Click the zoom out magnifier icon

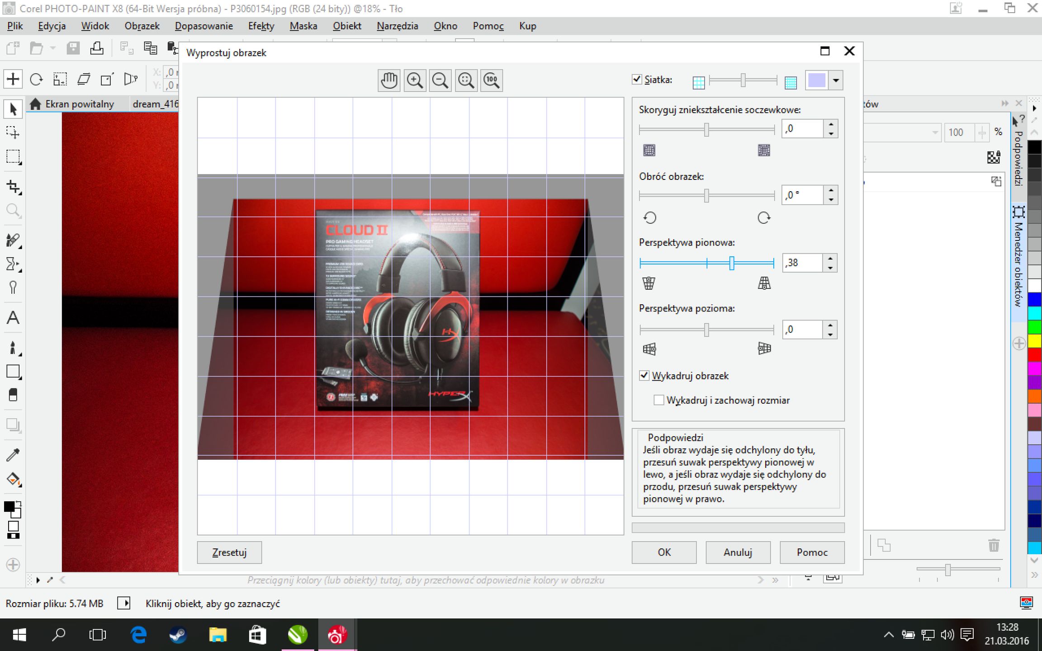[x=440, y=80]
